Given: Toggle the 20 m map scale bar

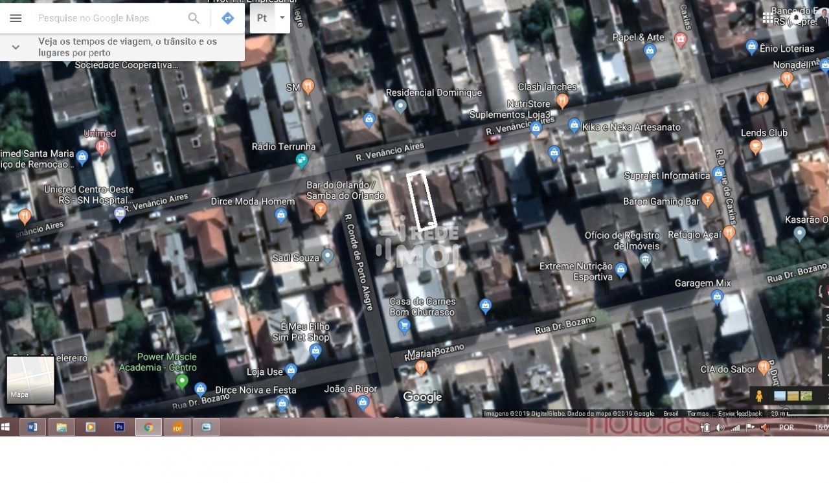Looking at the screenshot, I should pyautogui.click(x=798, y=414).
